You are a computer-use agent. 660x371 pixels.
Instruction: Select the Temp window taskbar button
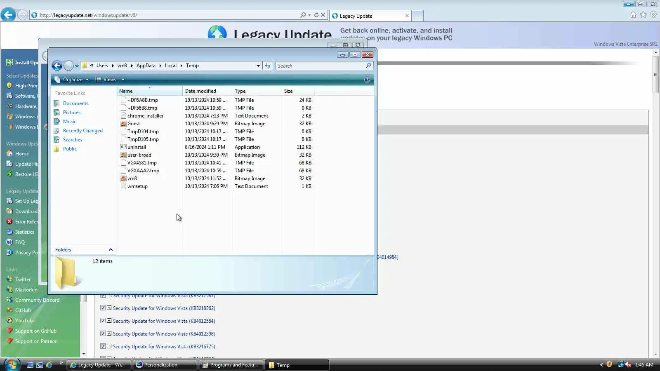click(297, 365)
